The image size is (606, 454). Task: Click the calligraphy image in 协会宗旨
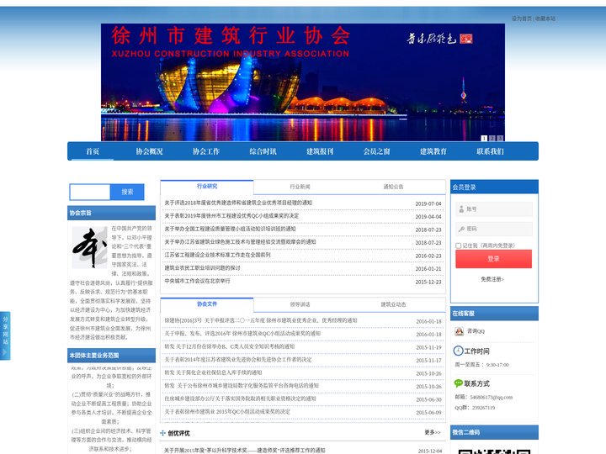pyautogui.click(x=90, y=247)
